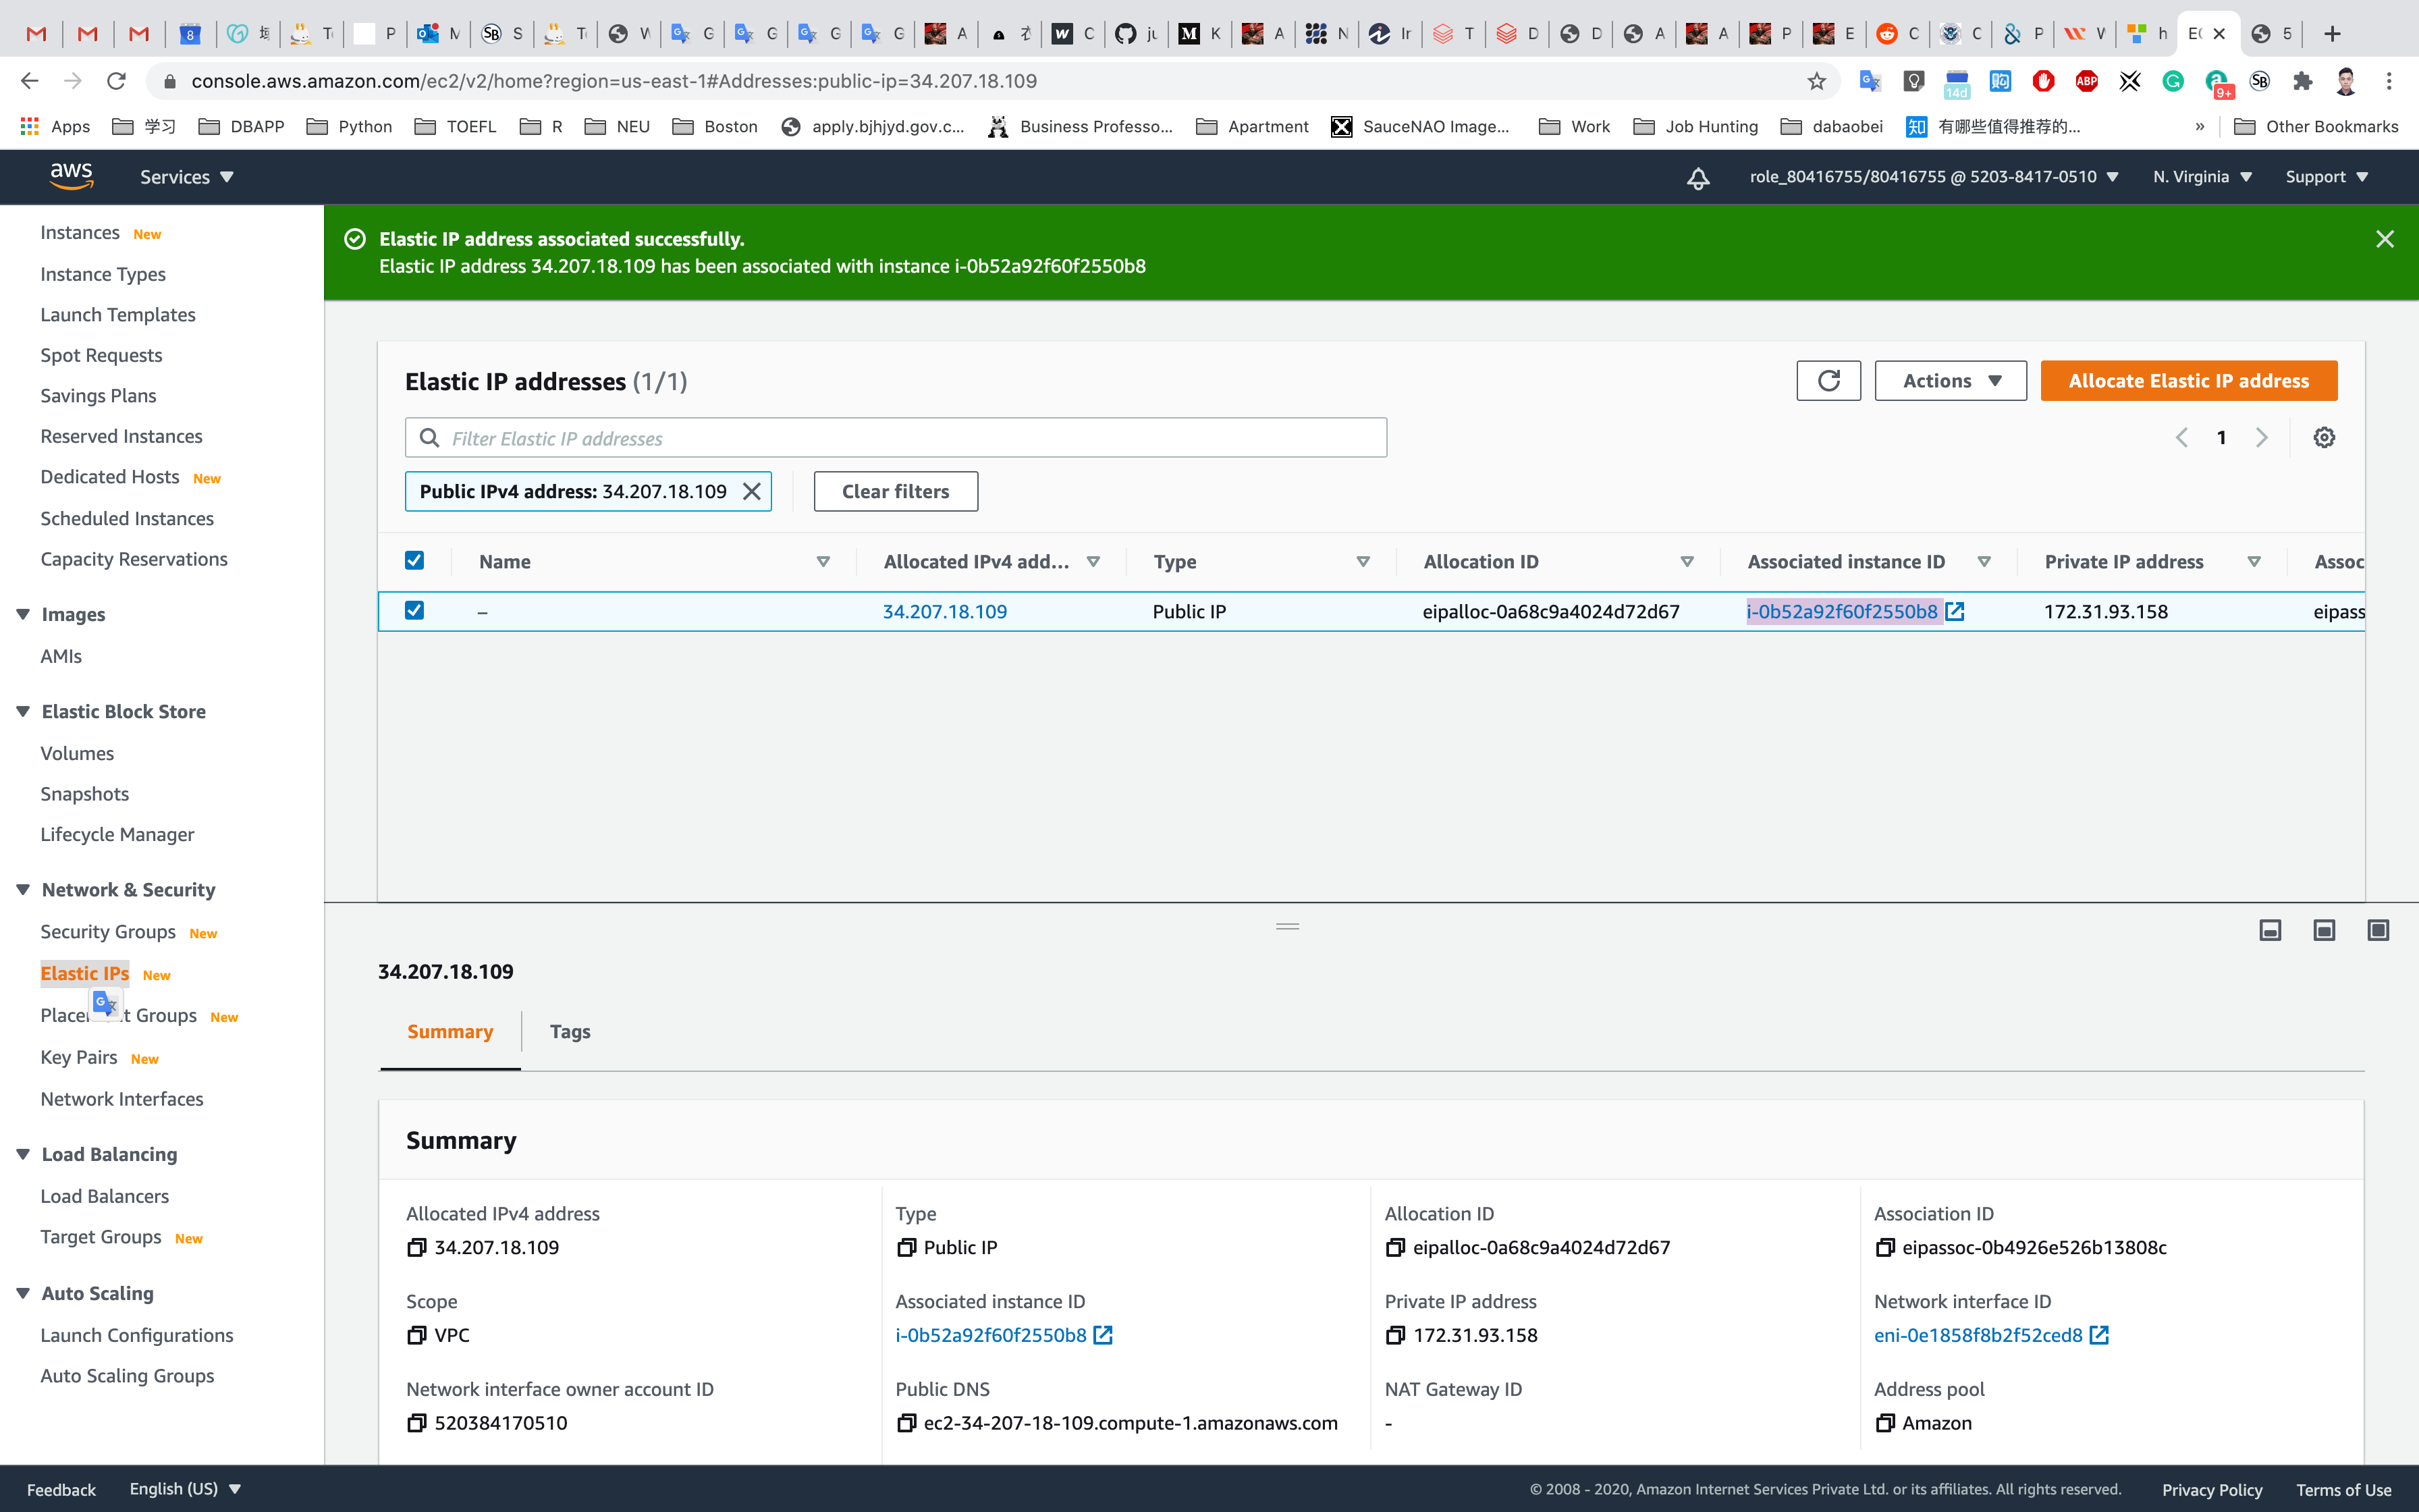This screenshot has height=1512, width=2419.
Task: Click Allocate Elastic IP address button
Action: (2188, 381)
